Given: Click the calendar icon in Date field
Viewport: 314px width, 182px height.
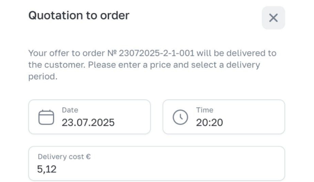Looking at the screenshot, I should click(x=46, y=117).
